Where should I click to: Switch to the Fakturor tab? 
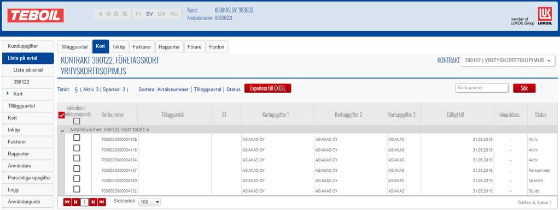[142, 46]
